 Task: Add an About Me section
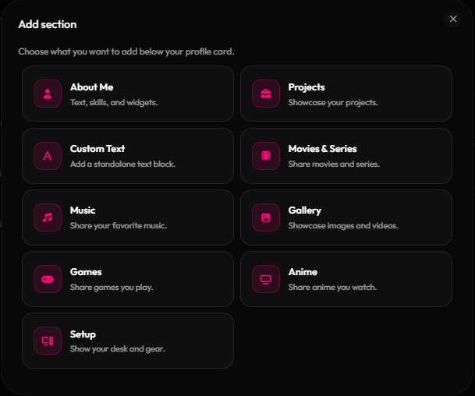click(128, 94)
